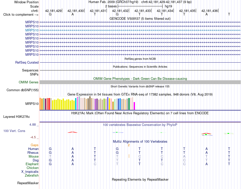Click the 4.88 PhyloP upper scale value
Viewport: 241px width, 189px height.
pos(32,124)
